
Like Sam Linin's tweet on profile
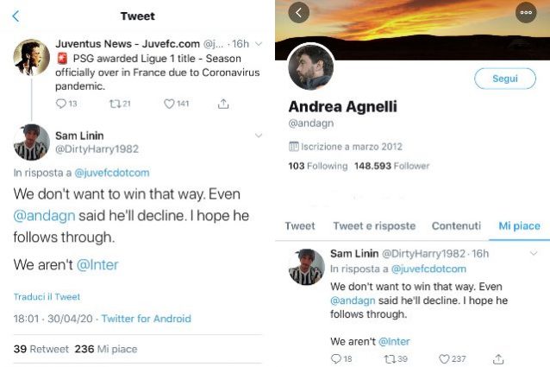point(446,359)
